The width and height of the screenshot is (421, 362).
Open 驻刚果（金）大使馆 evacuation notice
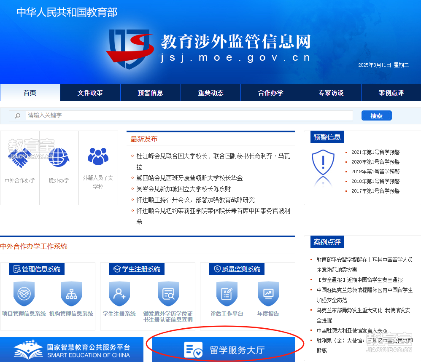pos(364,346)
